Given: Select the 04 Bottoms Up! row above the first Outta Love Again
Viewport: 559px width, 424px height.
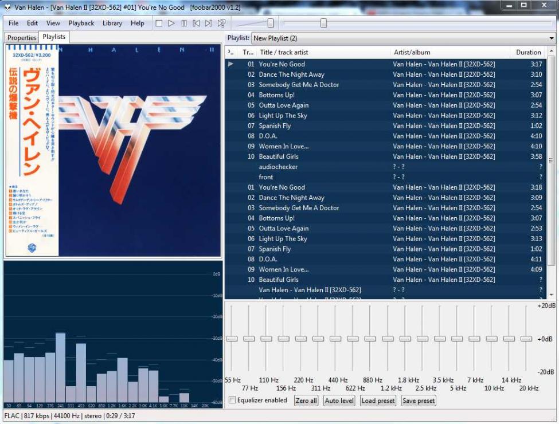Looking at the screenshot, I should coord(385,95).
